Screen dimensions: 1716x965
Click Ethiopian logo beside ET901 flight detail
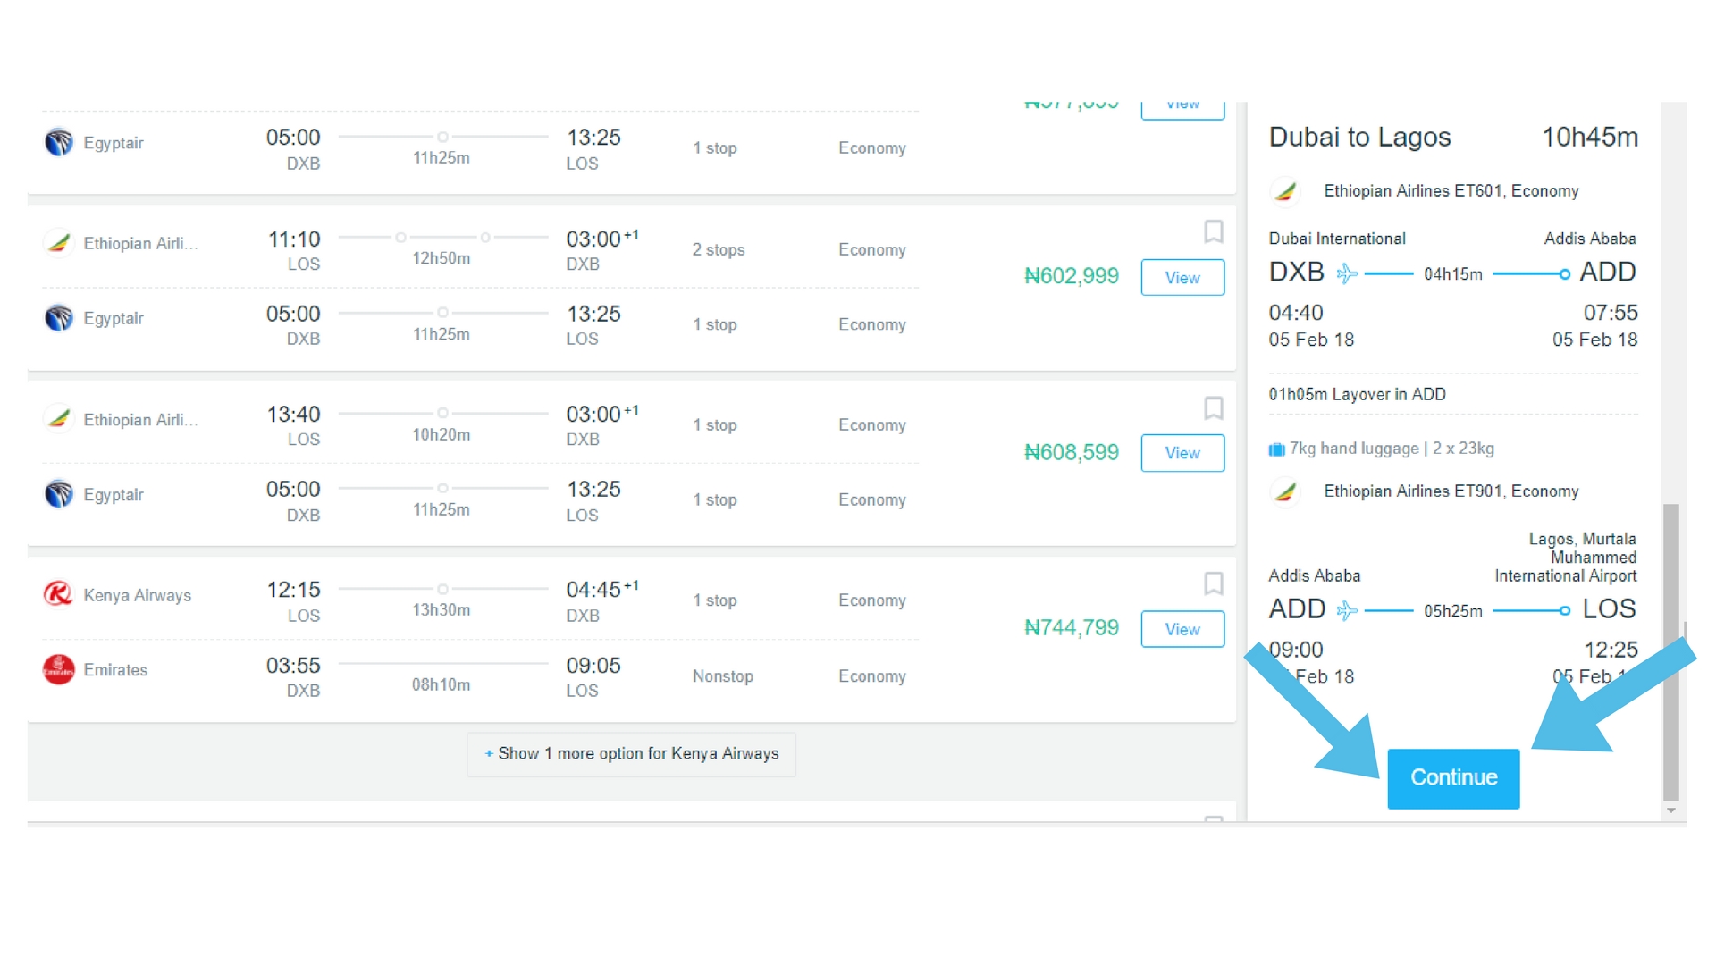pyautogui.click(x=1285, y=491)
